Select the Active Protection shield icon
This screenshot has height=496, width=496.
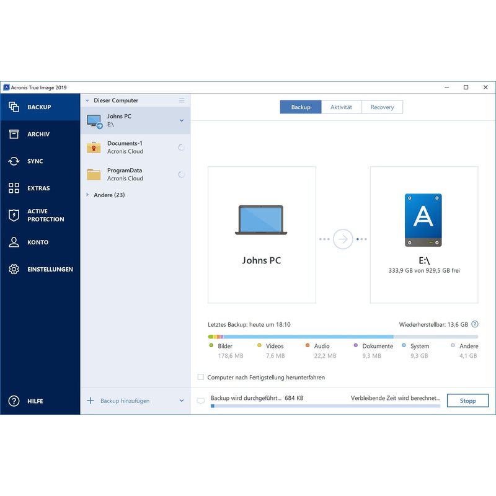point(14,215)
